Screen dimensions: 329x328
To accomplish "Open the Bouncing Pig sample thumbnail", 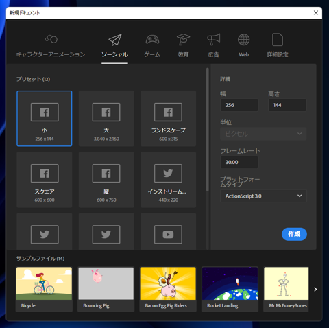I will [106, 290].
